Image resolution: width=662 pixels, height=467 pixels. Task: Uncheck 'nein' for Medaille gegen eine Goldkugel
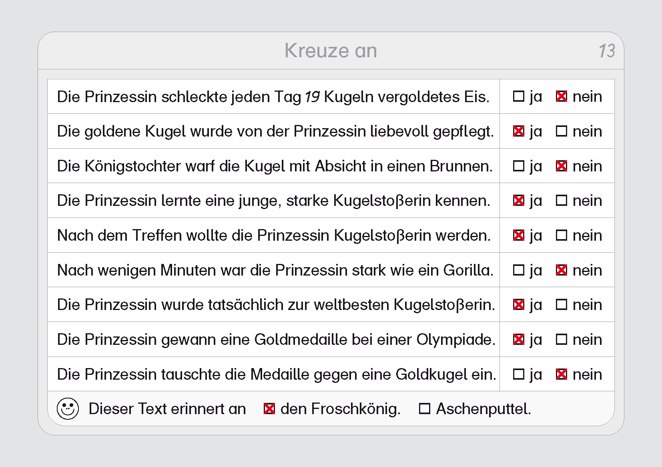pyautogui.click(x=562, y=374)
